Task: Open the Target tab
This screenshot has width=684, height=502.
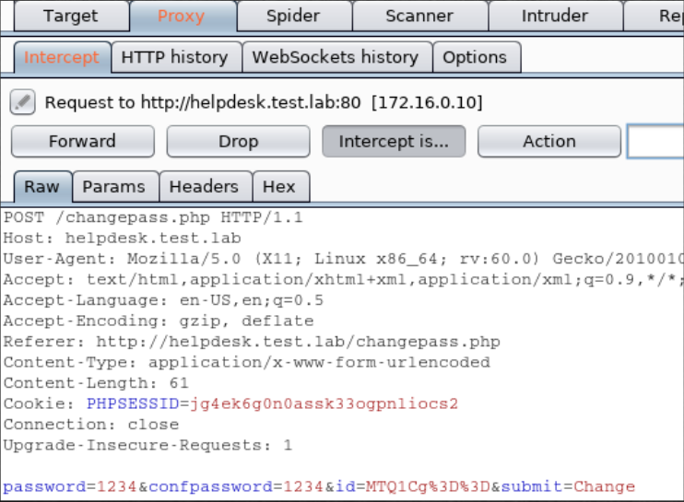Action: coord(70,16)
